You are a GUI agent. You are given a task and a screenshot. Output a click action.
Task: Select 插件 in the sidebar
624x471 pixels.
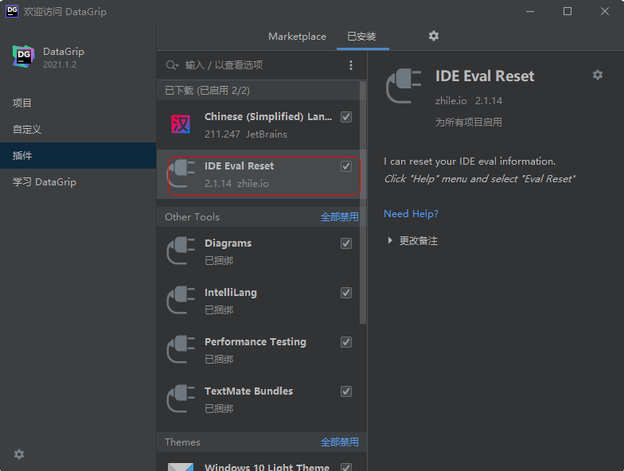(x=78, y=156)
